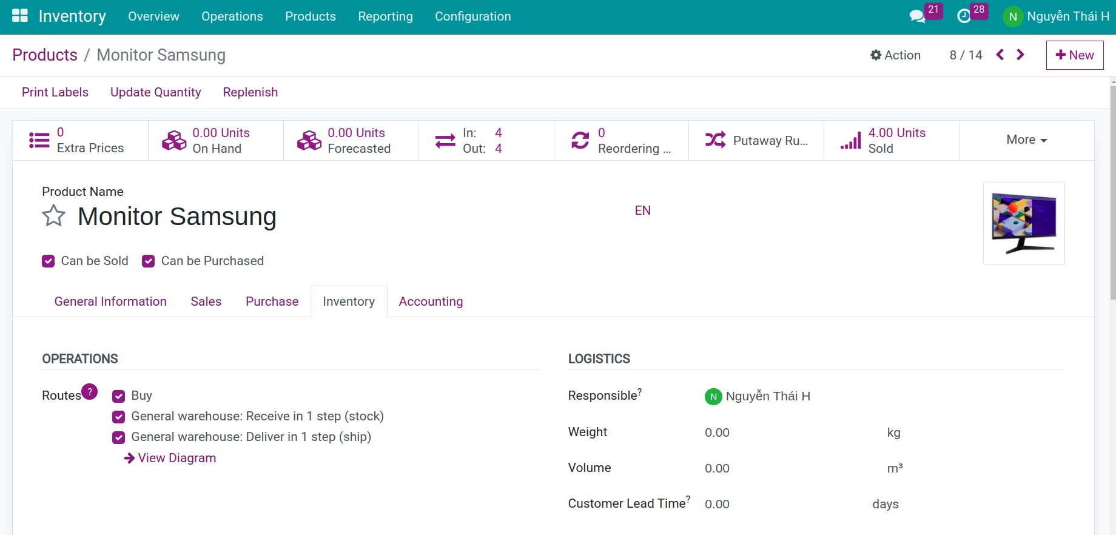The image size is (1116, 535).
Task: Click the Replenish button
Action: (250, 92)
